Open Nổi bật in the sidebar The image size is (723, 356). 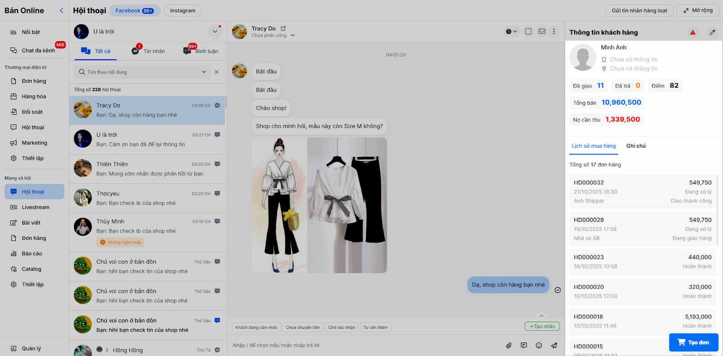click(31, 32)
